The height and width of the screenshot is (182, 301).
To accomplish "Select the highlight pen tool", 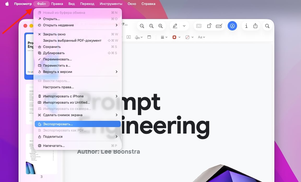I will 175,26.
